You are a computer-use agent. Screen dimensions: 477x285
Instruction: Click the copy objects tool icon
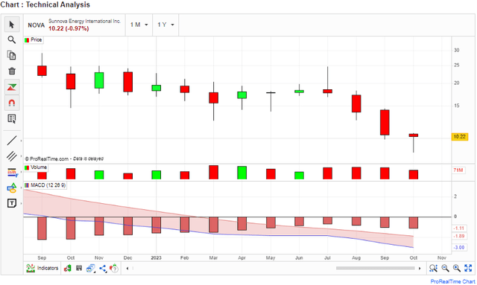tap(12, 56)
